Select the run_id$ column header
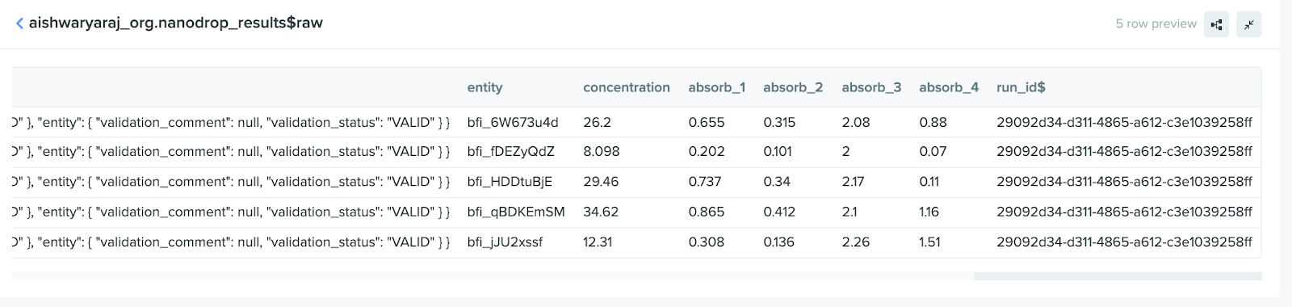 pos(1021,87)
